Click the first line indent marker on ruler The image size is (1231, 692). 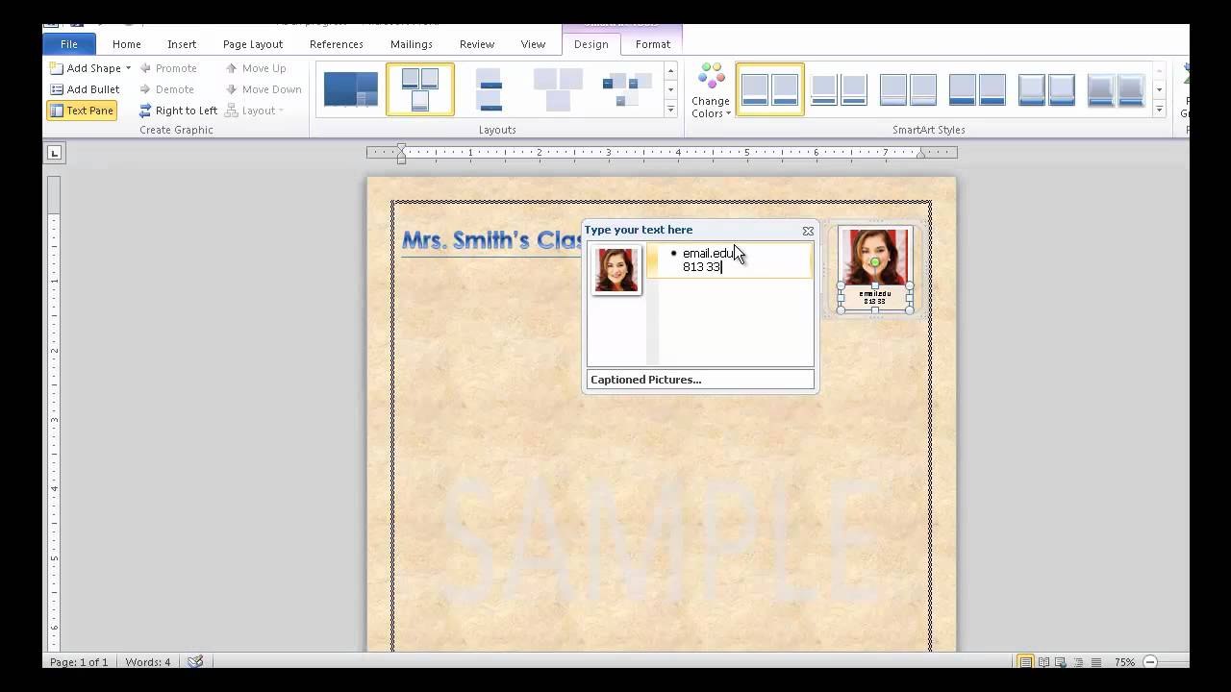point(401,148)
